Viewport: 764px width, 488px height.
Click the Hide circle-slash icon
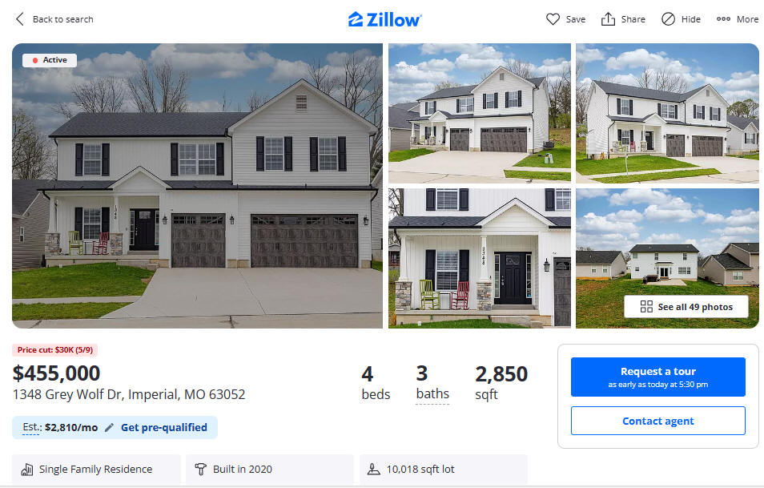[x=668, y=19]
